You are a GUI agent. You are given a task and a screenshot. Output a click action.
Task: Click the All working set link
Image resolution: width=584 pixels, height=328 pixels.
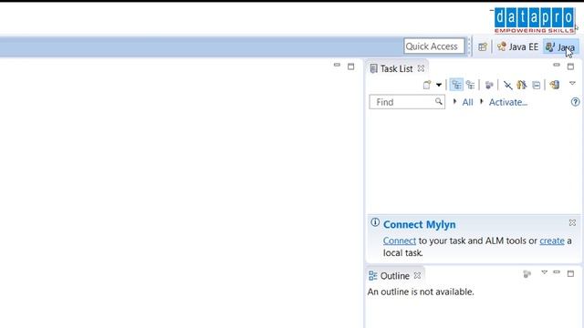pos(467,102)
